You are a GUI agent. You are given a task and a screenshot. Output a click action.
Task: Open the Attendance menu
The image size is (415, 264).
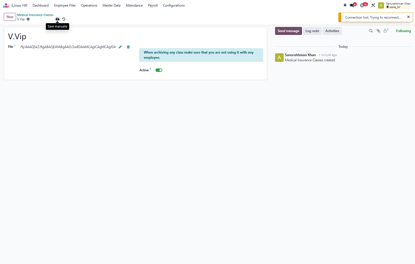click(134, 5)
